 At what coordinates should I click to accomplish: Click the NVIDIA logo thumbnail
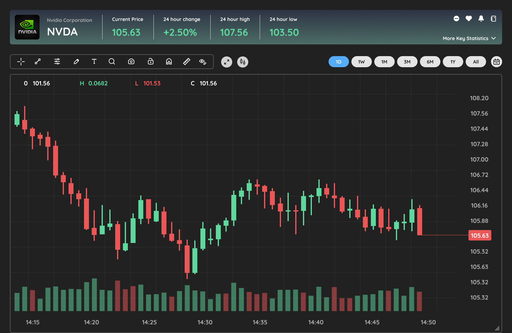(27, 27)
